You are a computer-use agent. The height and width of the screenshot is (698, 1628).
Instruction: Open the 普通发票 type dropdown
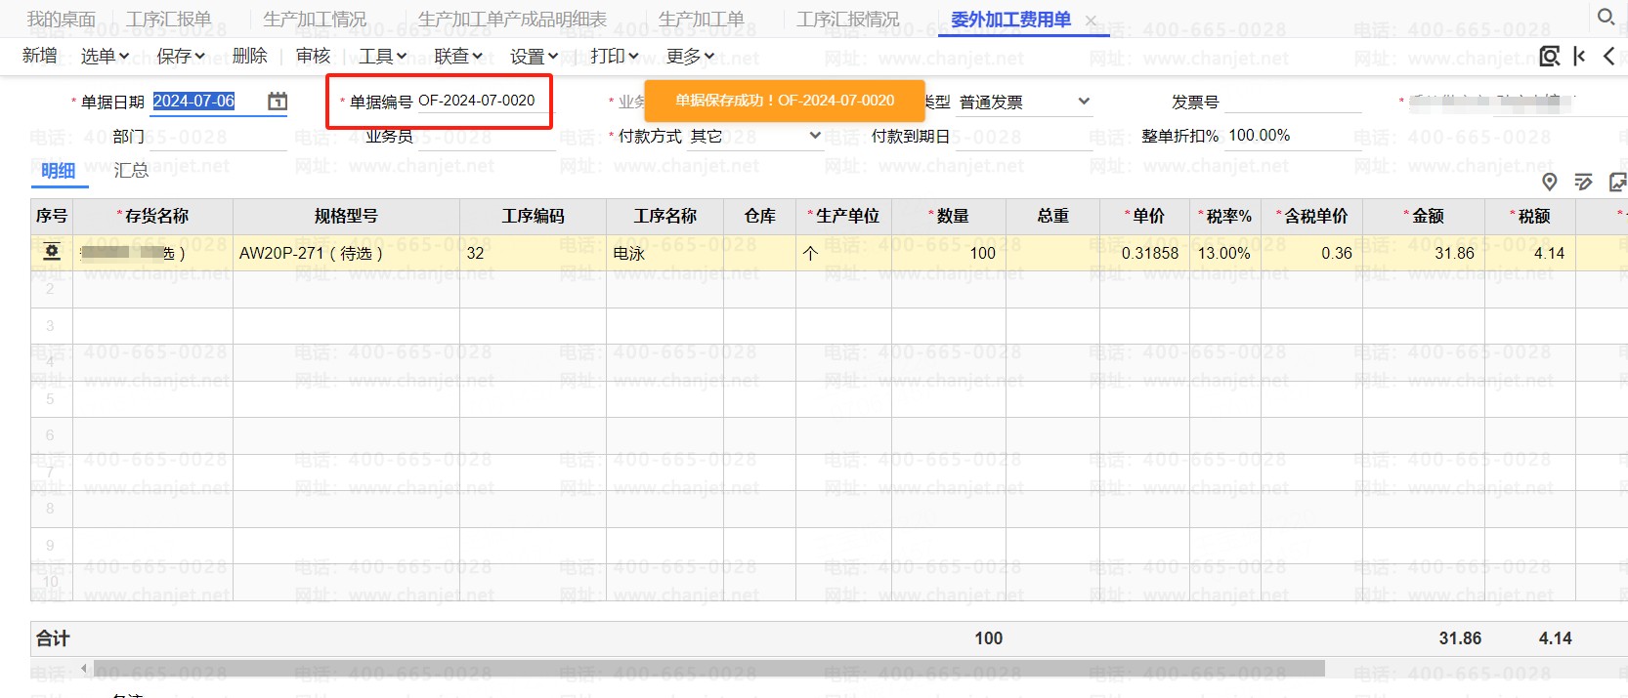tap(1083, 102)
